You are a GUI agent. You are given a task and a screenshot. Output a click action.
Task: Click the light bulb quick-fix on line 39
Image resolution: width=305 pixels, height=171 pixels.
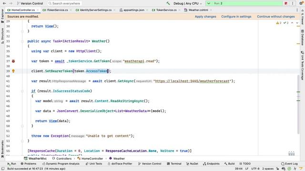click(x=13, y=71)
